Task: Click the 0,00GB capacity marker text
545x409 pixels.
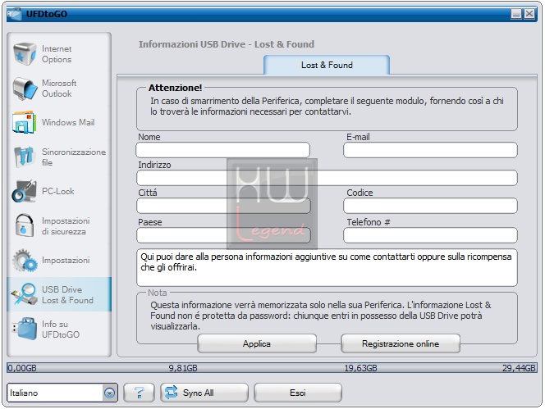Action: [22, 368]
